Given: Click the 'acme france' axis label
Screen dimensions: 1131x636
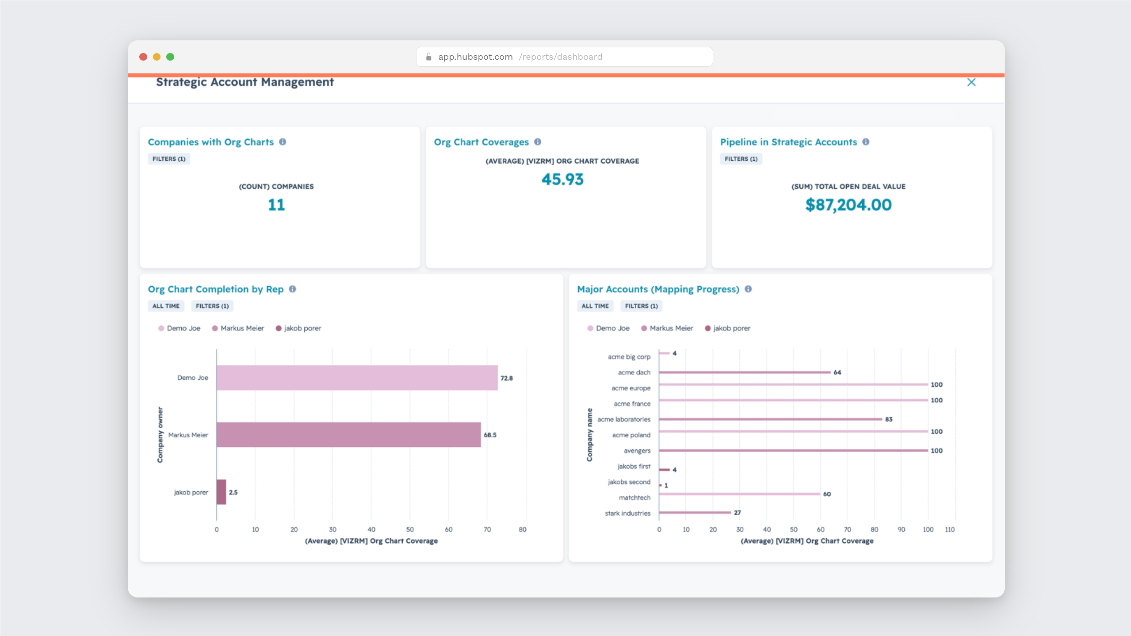Looking at the screenshot, I should point(632,404).
